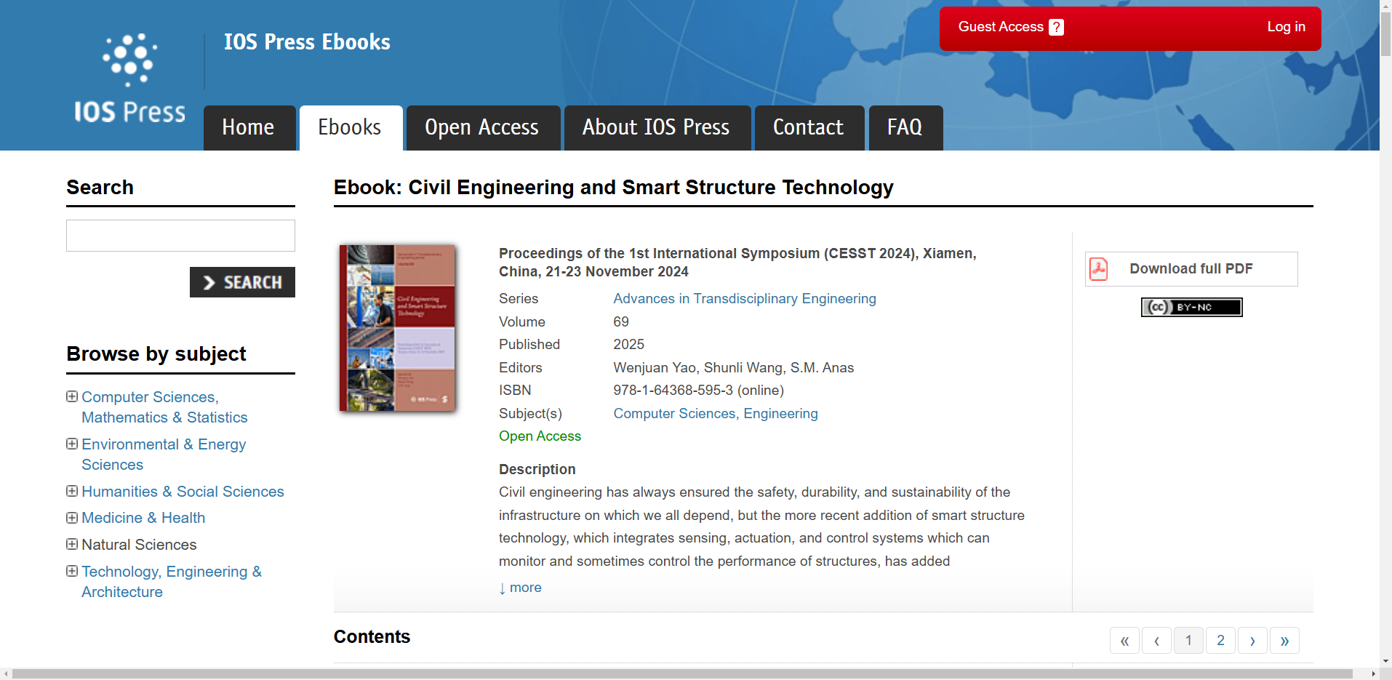
Task: Go to the Contact tab
Action: click(809, 128)
